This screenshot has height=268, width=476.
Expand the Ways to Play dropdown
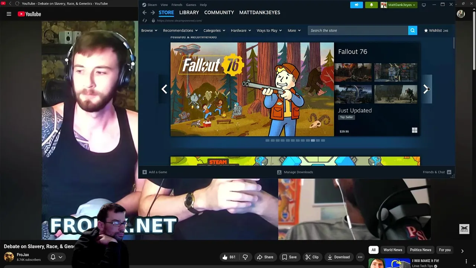coord(269,31)
